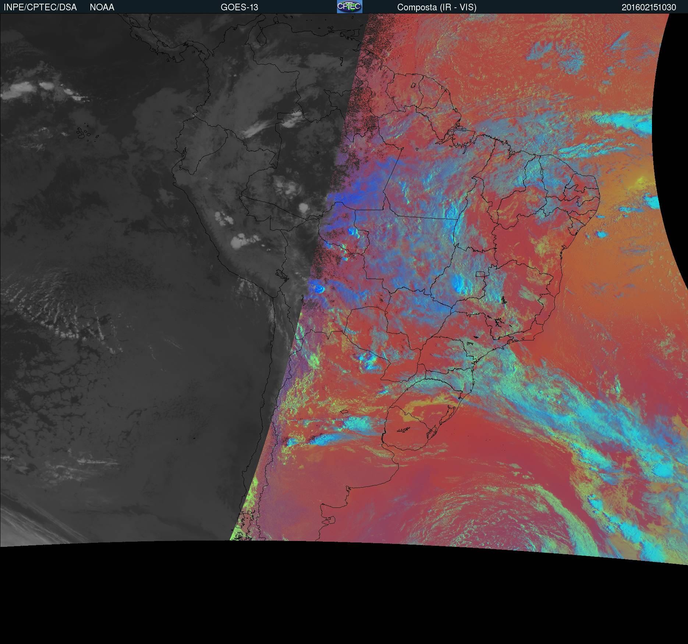Click the Composta (IR - VIS) title

pyautogui.click(x=437, y=7)
